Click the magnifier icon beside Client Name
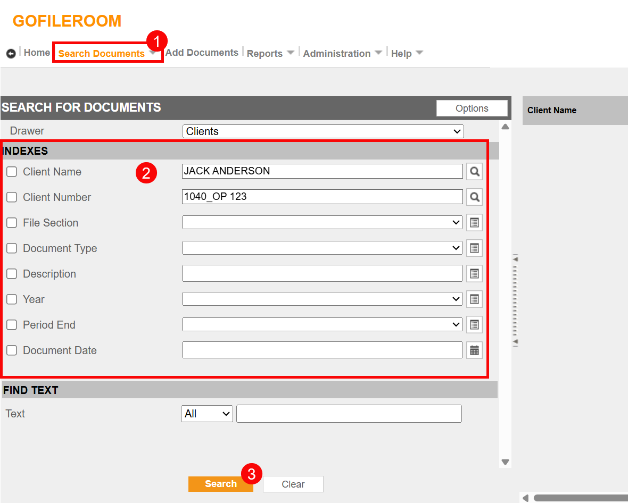 [474, 172]
